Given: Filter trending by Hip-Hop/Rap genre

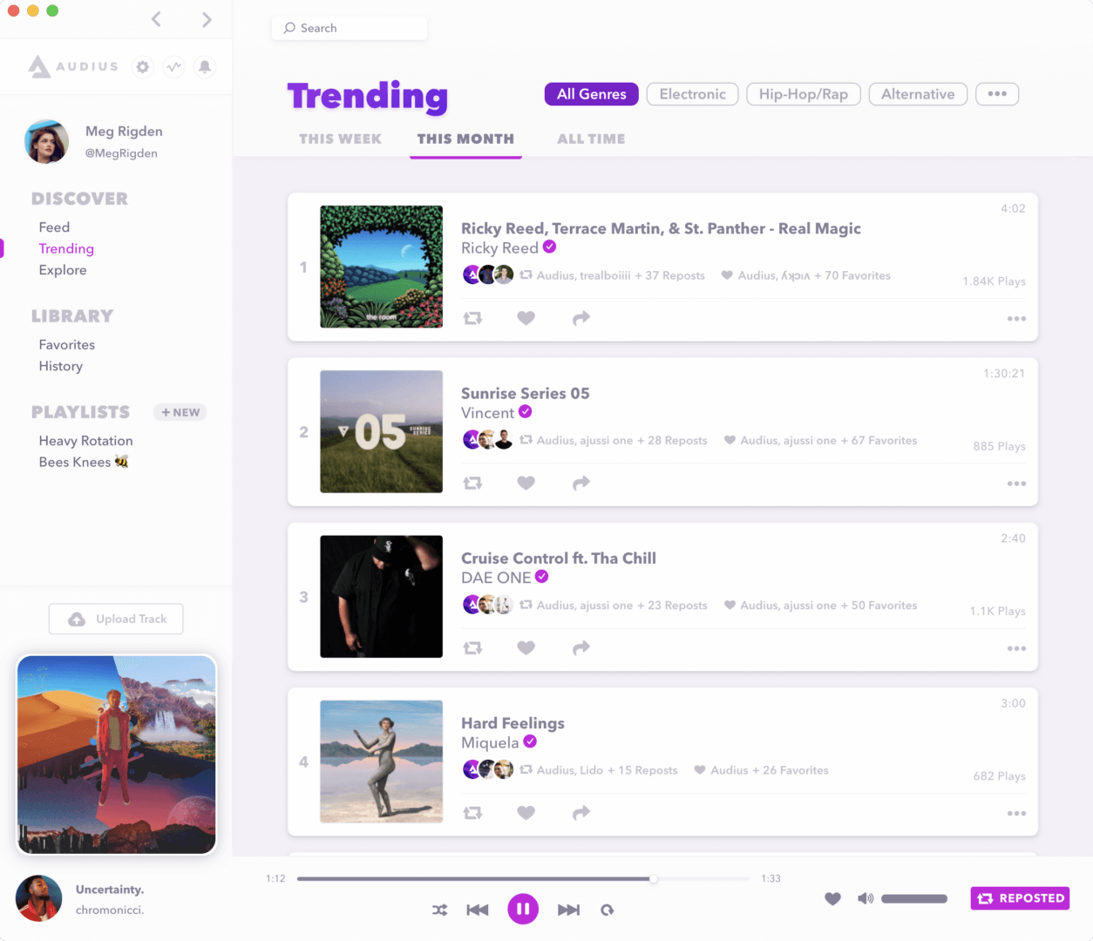Looking at the screenshot, I should [803, 94].
